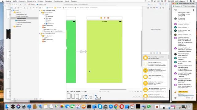Open the Attributes inspector icon
This screenshot has height=110, width=197.
point(157,8)
